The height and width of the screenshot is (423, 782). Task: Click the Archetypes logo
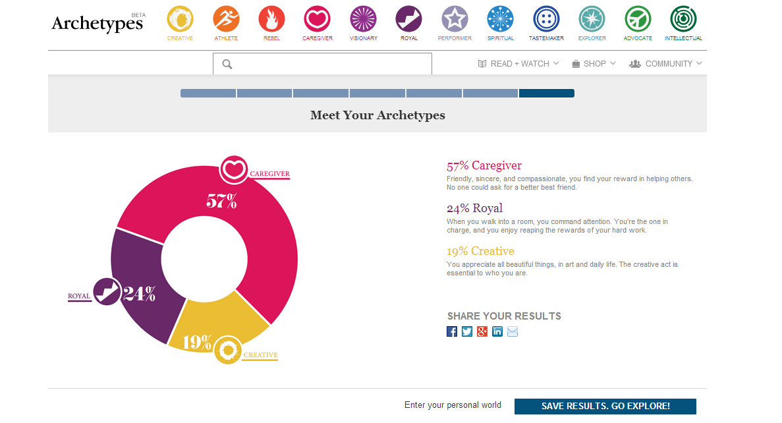(98, 23)
